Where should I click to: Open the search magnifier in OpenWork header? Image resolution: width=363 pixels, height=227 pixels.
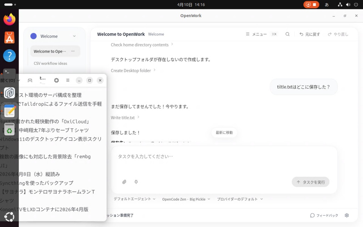[x=287, y=34]
